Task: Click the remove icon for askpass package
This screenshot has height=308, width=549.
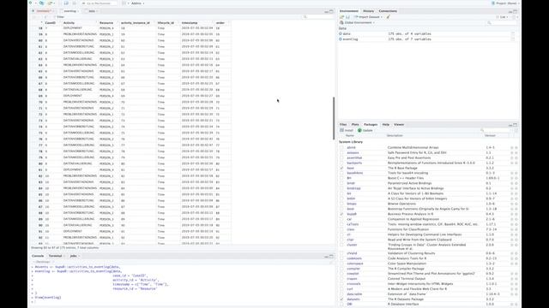Action: (516, 152)
